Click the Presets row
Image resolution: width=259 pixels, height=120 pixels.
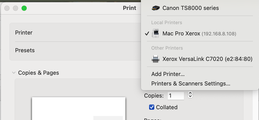point(25,50)
